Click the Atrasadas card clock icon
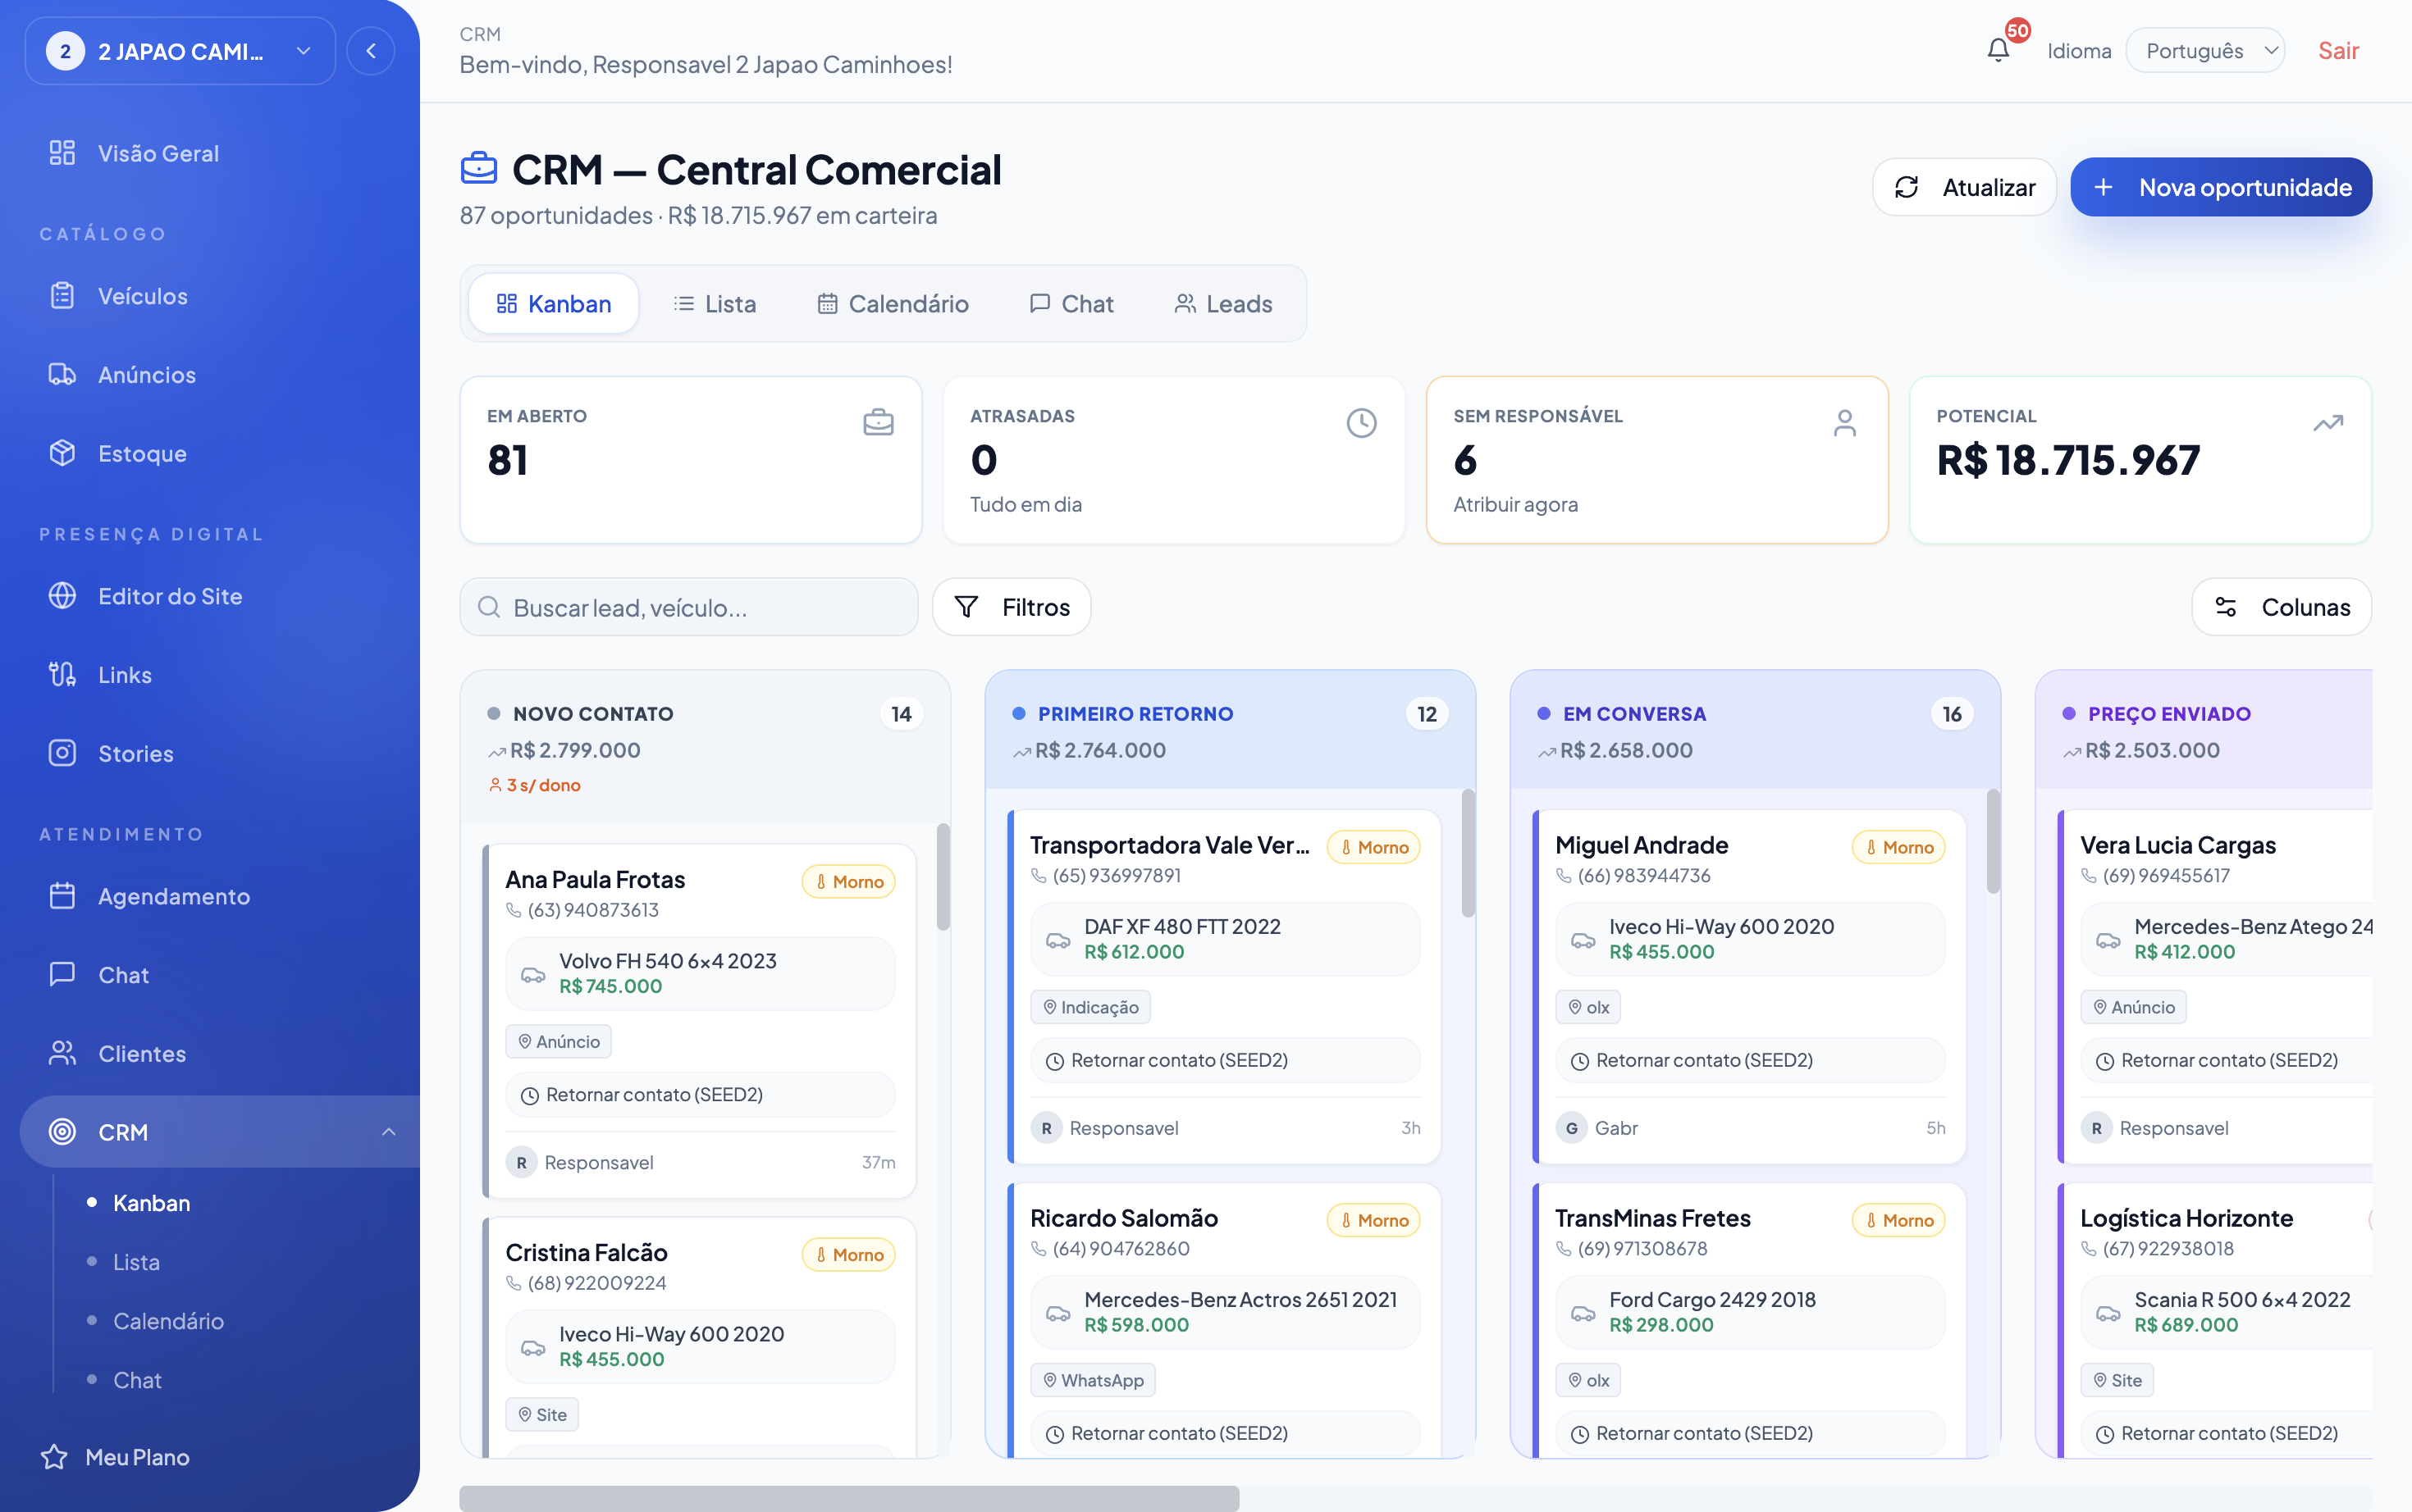Screen dimensions: 2412x1512 (1362, 422)
